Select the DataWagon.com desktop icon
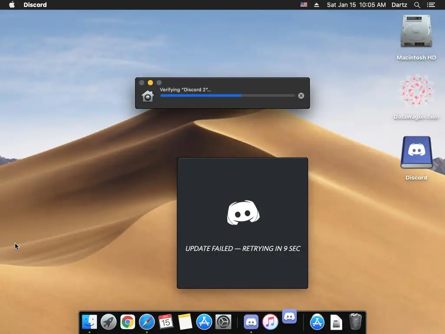Screen dimensions: 445x334 coord(416,91)
